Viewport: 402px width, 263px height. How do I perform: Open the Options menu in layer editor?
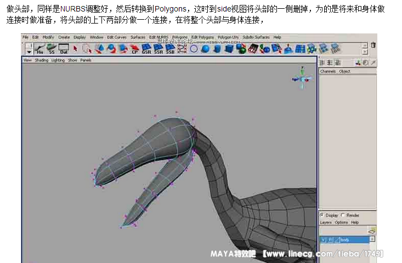click(341, 222)
